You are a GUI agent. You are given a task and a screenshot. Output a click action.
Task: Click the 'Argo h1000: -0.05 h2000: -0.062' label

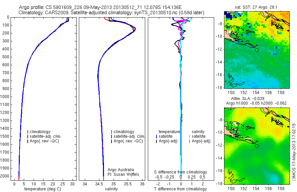pos(256,103)
